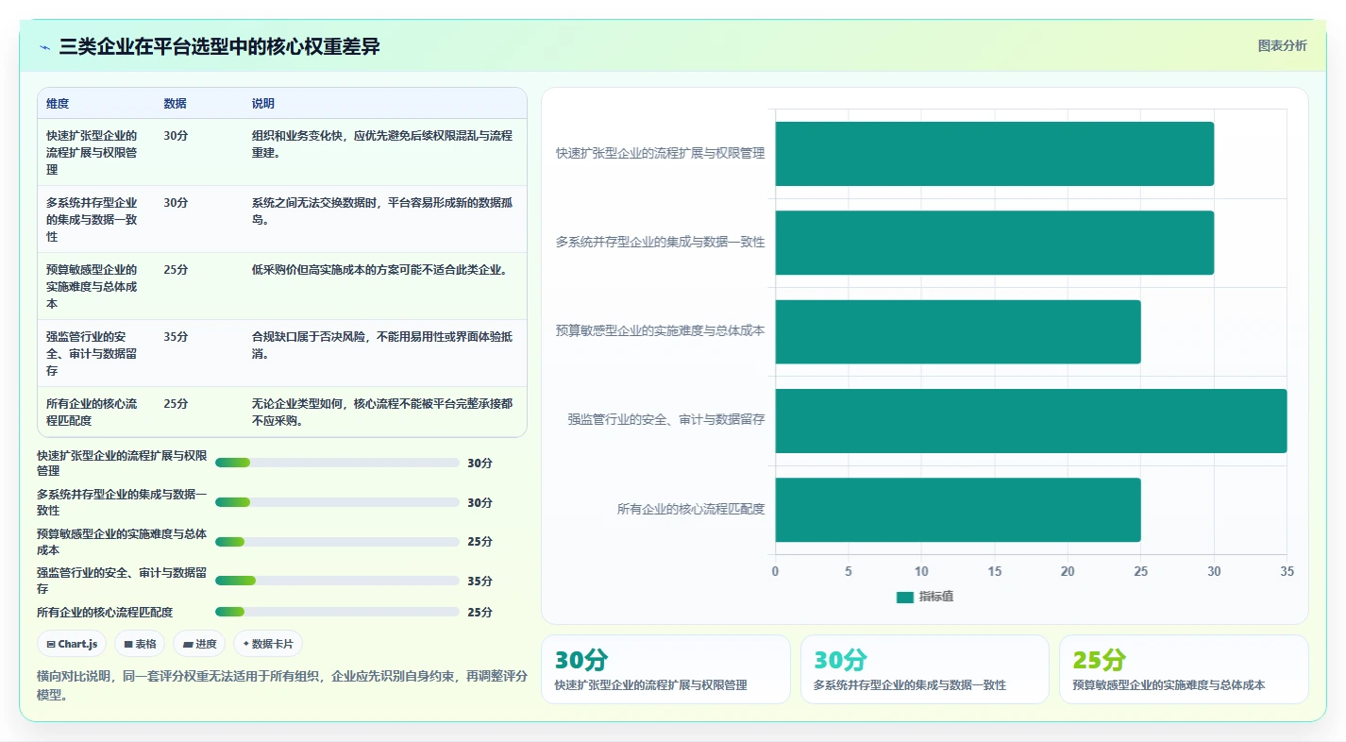The width and height of the screenshot is (1346, 742).
Task: Click the summary note starting 横向对比说明
Action: 281,686
